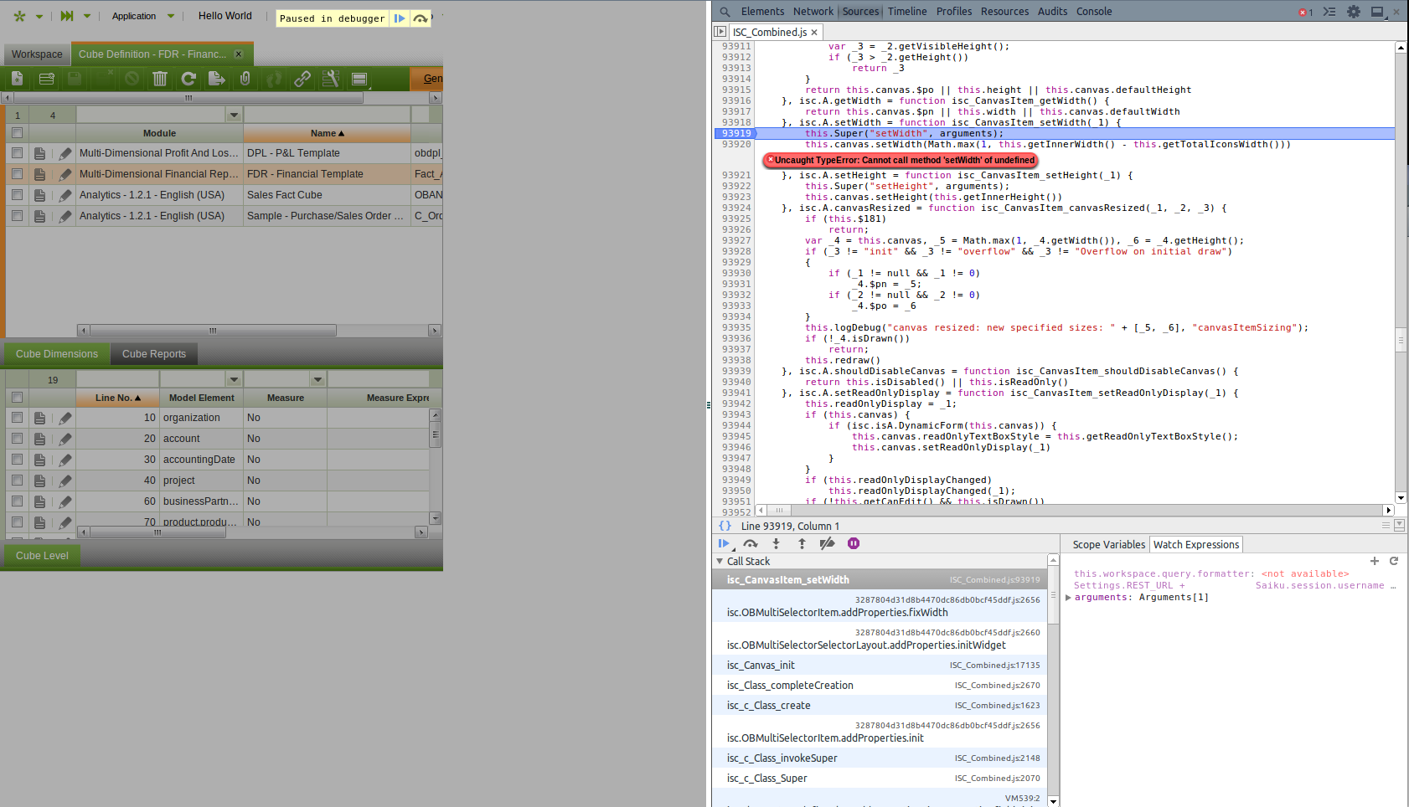Step over next function call in debugger

pos(750,543)
